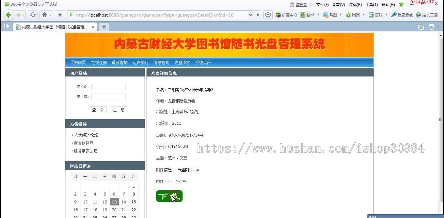Open the 网银 online banking button
444x218 pixels.
point(353,15)
